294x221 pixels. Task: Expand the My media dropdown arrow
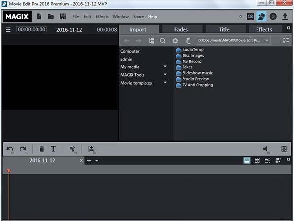click(165, 66)
